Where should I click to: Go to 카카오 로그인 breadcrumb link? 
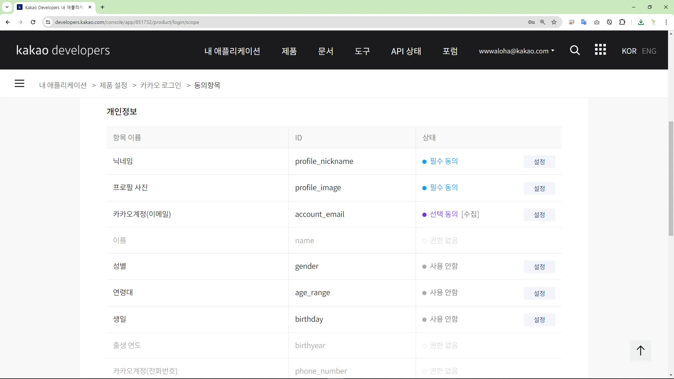(x=160, y=85)
